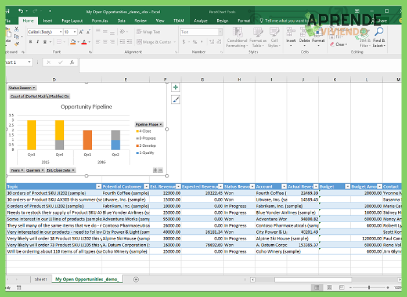Click the Chart Elements plus icon beside chart
This screenshot has height=297, width=407.
point(175,87)
